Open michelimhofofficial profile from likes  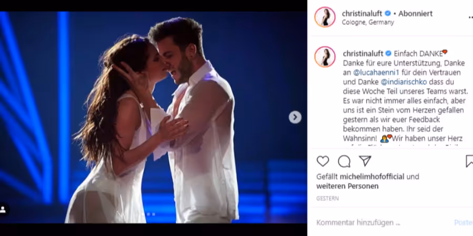372,177
